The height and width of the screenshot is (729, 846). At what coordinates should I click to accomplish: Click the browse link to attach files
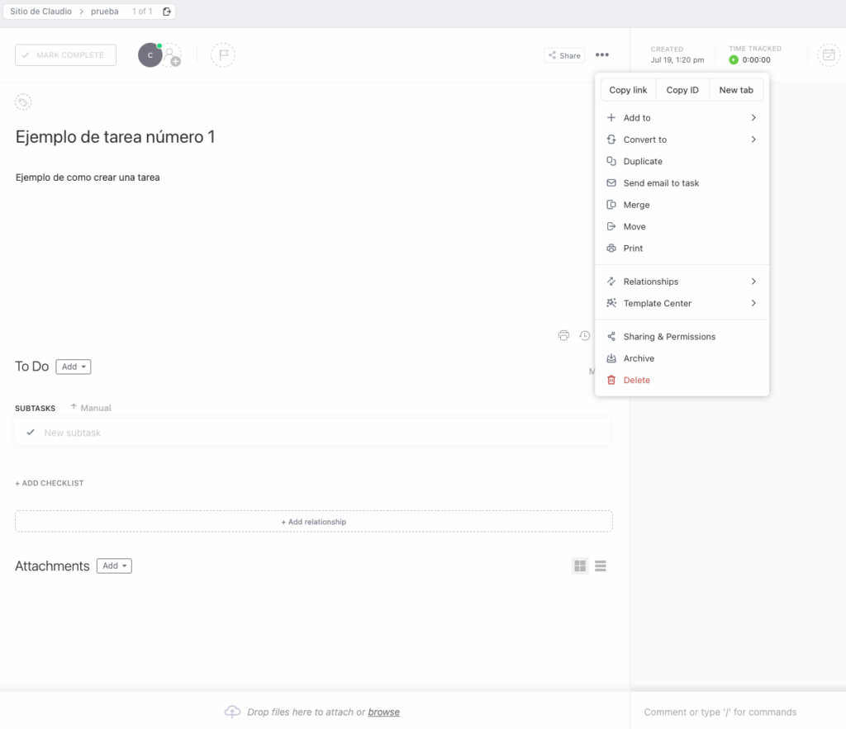[383, 712]
